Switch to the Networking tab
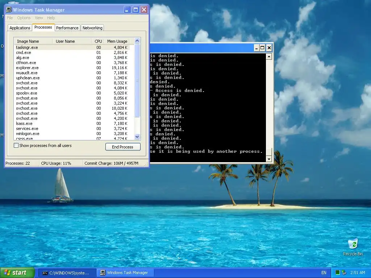The image size is (371, 278). 92,28
